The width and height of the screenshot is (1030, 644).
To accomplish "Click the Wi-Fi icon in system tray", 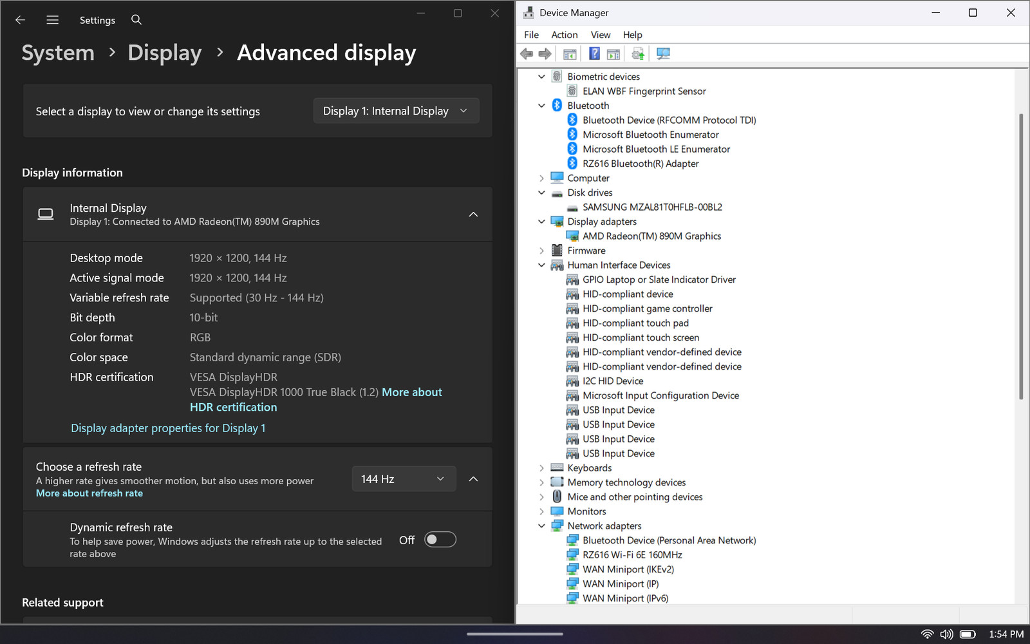I will (927, 634).
